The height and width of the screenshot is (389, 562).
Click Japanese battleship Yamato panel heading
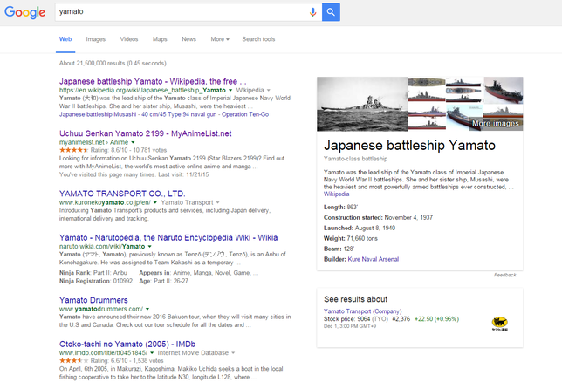(x=409, y=145)
